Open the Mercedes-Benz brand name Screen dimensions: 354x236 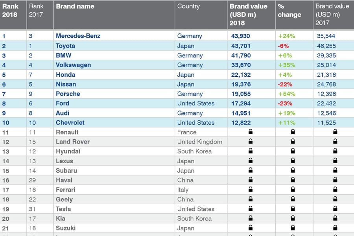point(78,36)
